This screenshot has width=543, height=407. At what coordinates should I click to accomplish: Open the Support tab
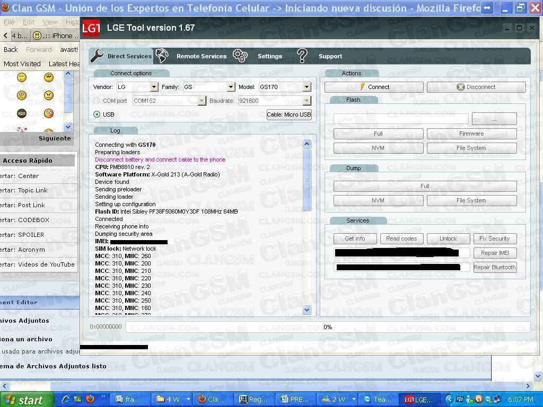[x=330, y=56]
